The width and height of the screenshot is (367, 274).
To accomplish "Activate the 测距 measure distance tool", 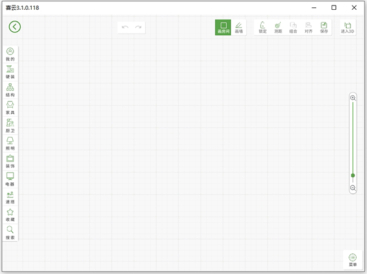I will click(278, 28).
